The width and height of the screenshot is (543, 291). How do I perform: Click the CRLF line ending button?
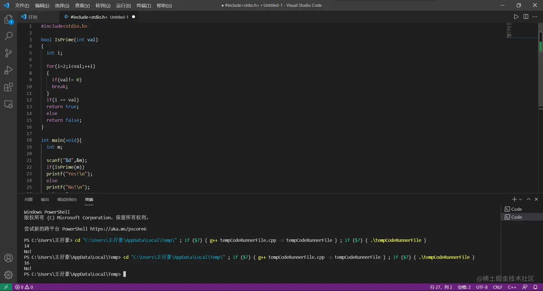coord(498,287)
